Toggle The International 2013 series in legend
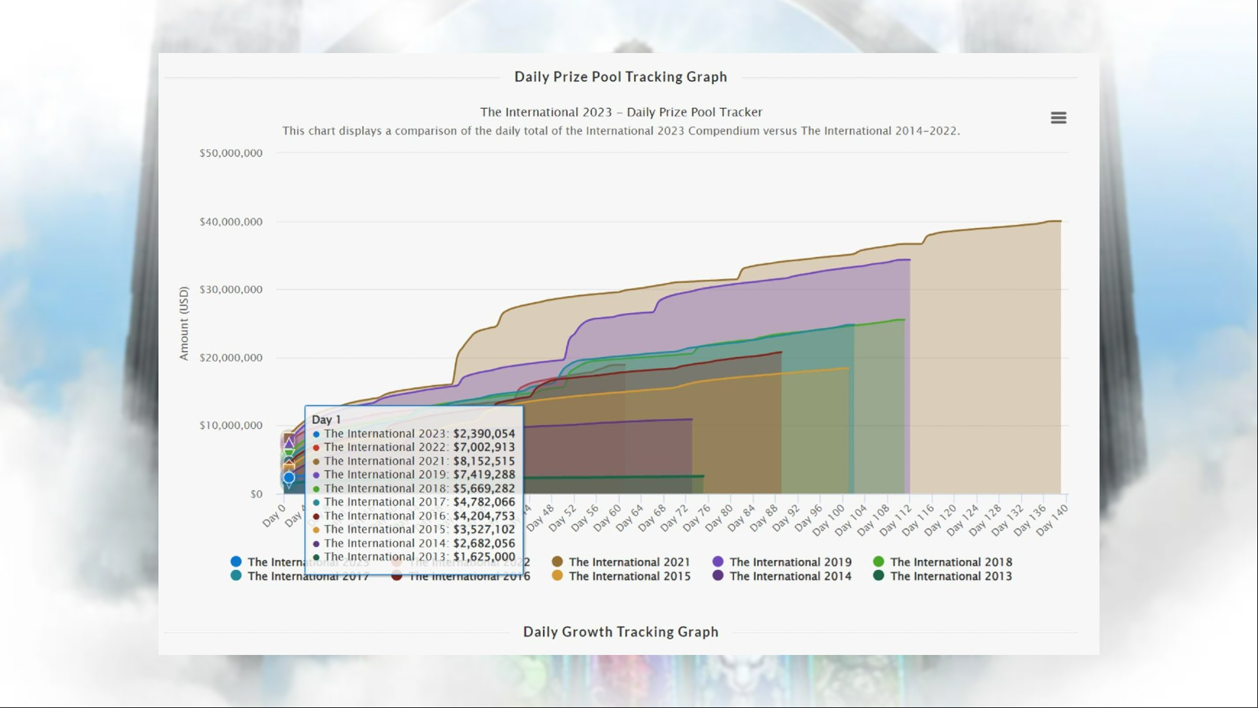Screen dimensions: 1258x708 943,576
